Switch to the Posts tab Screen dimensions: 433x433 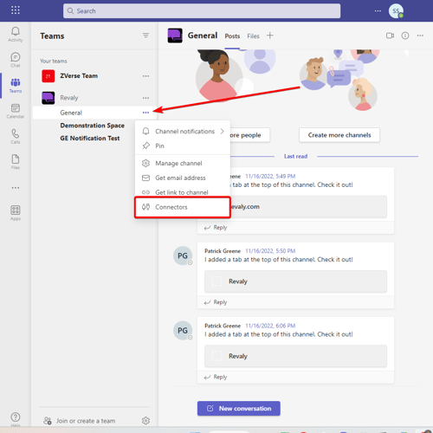click(232, 36)
